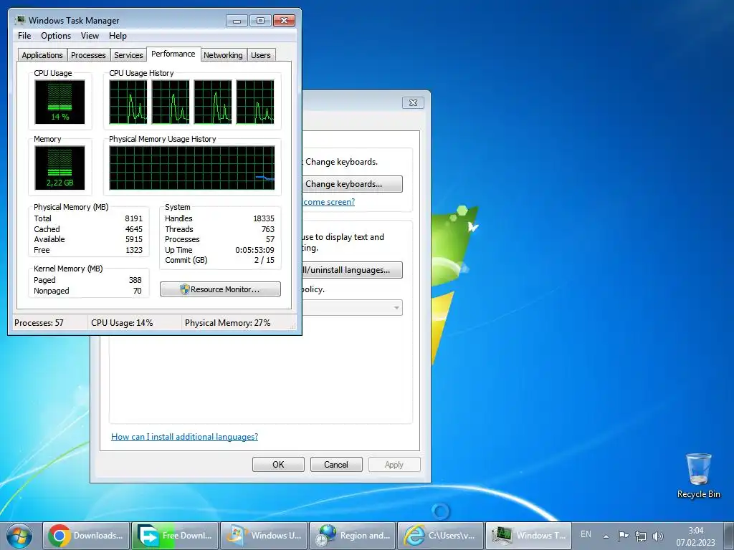Screen dimensions: 734x550
Task: Open Chrome Downloads taskbar item
Action: click(86, 536)
